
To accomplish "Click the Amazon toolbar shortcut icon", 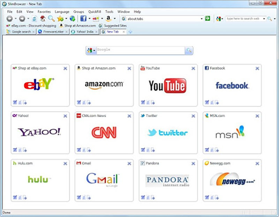I will tap(108, 18).
